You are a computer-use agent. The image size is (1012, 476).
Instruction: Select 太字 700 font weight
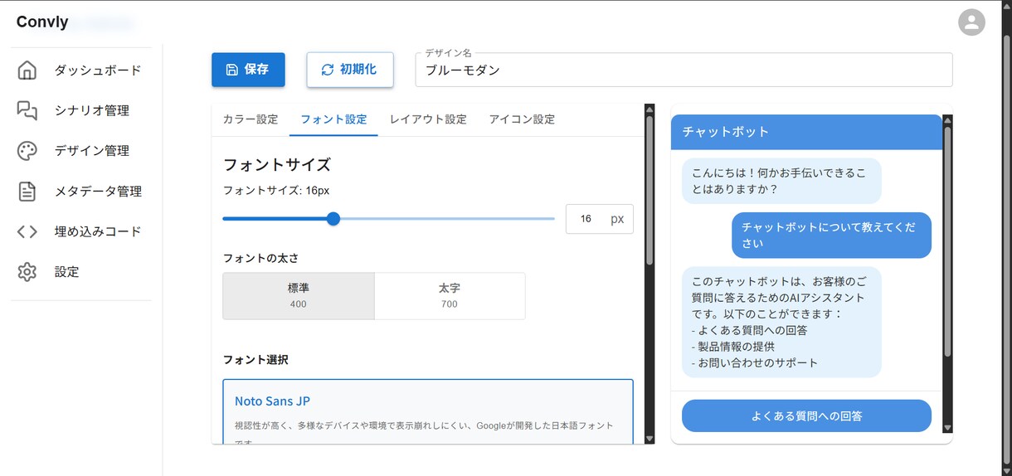click(450, 296)
